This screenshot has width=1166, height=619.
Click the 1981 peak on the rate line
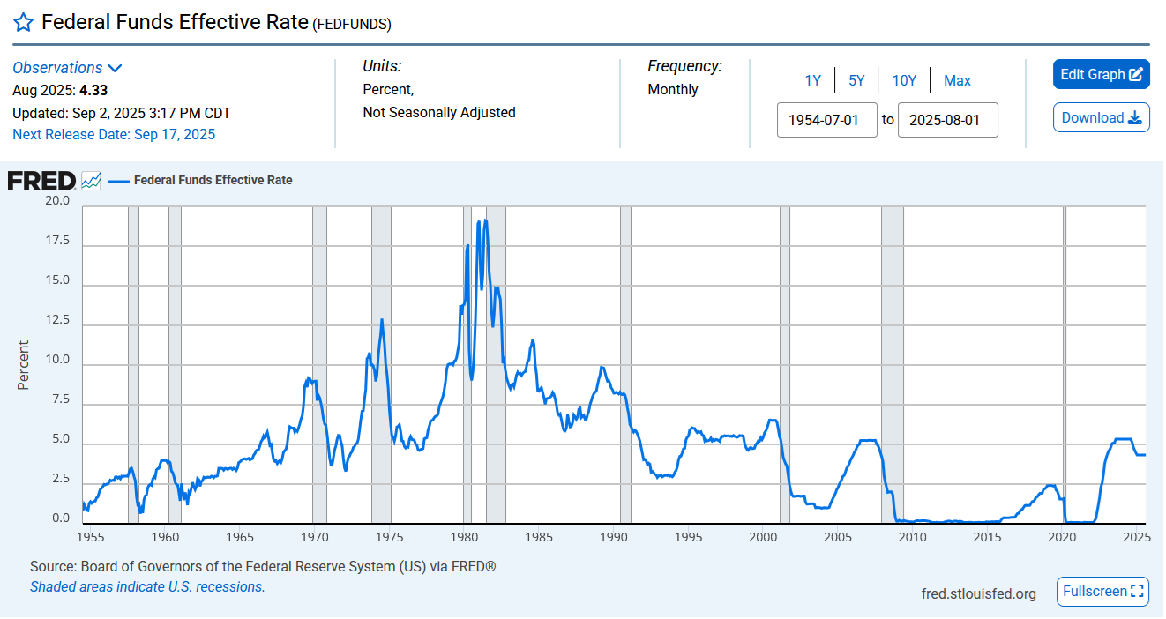(x=485, y=220)
